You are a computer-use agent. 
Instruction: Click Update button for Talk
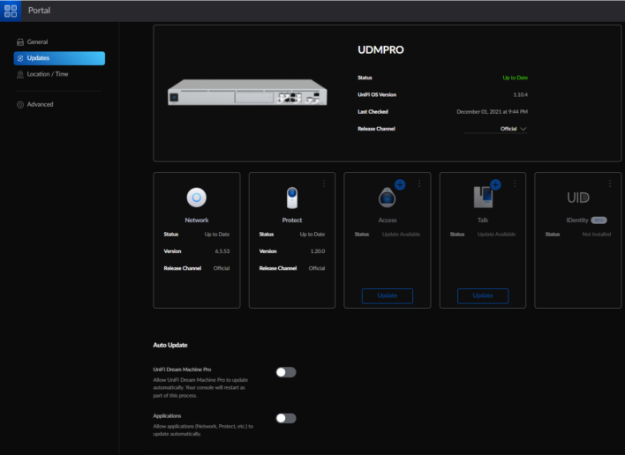click(483, 295)
